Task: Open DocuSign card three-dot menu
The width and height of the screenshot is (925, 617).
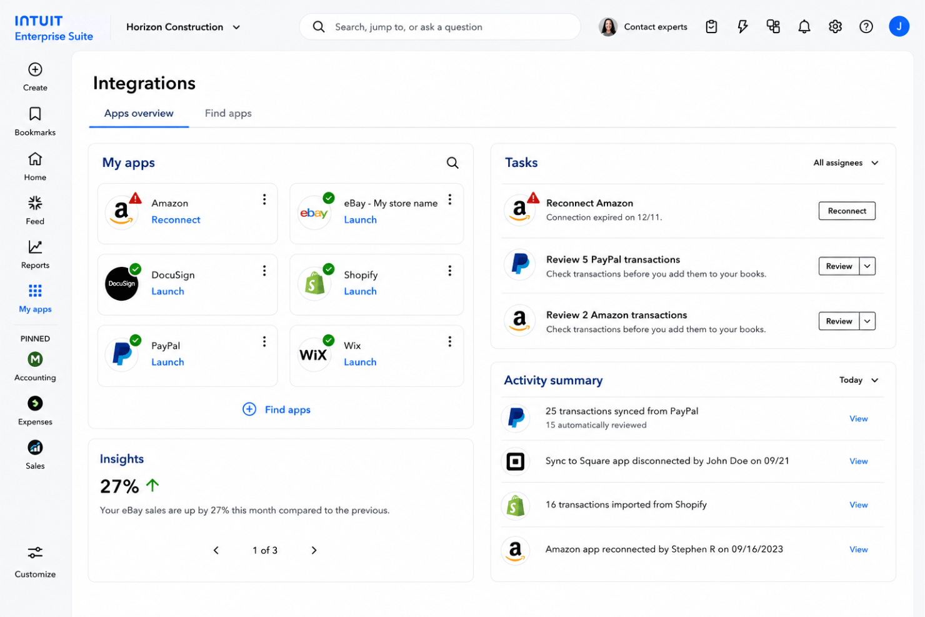Action: 264,271
